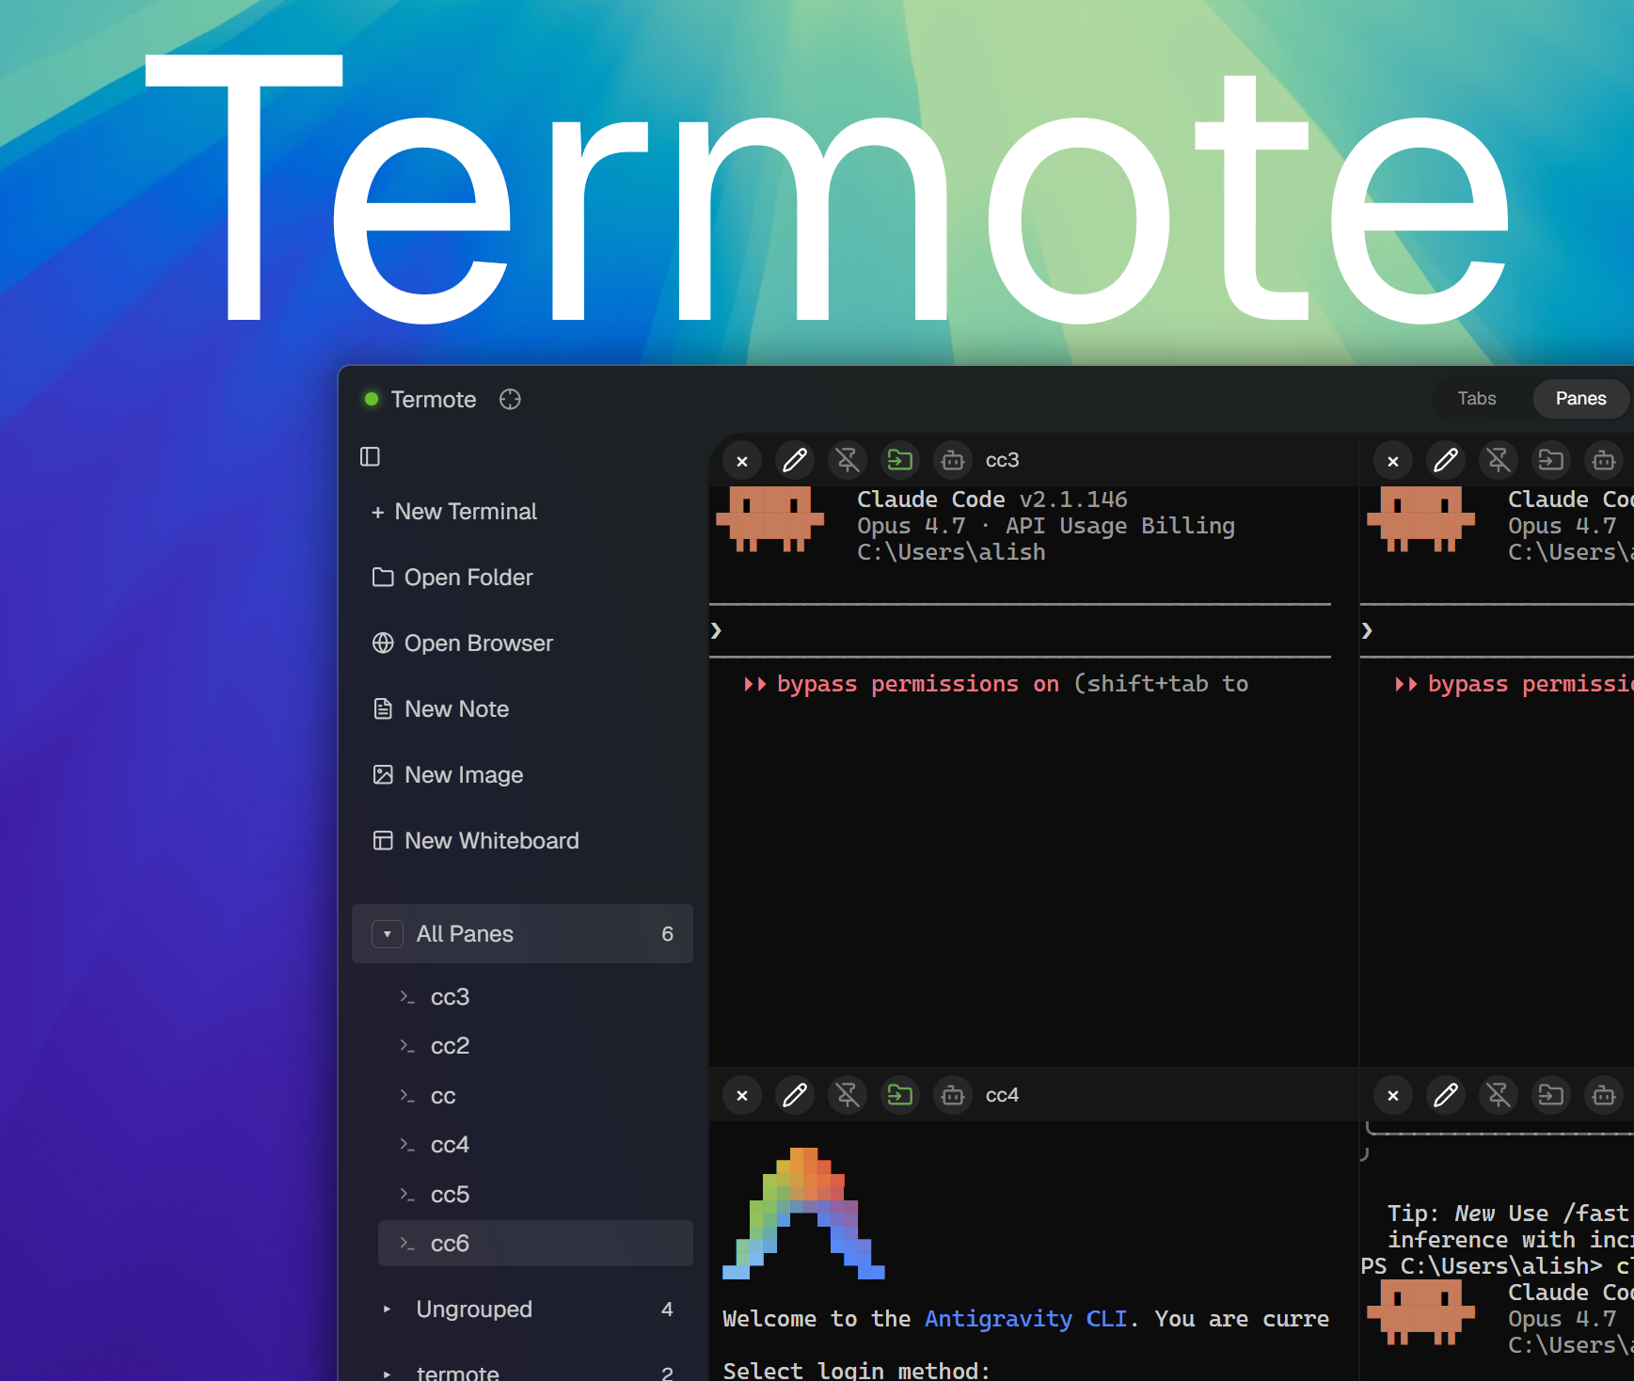Click New Whiteboard in sidebar
This screenshot has height=1381, width=1634.
click(x=476, y=841)
